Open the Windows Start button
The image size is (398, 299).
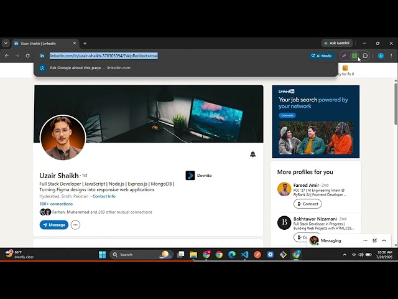tap(102, 255)
